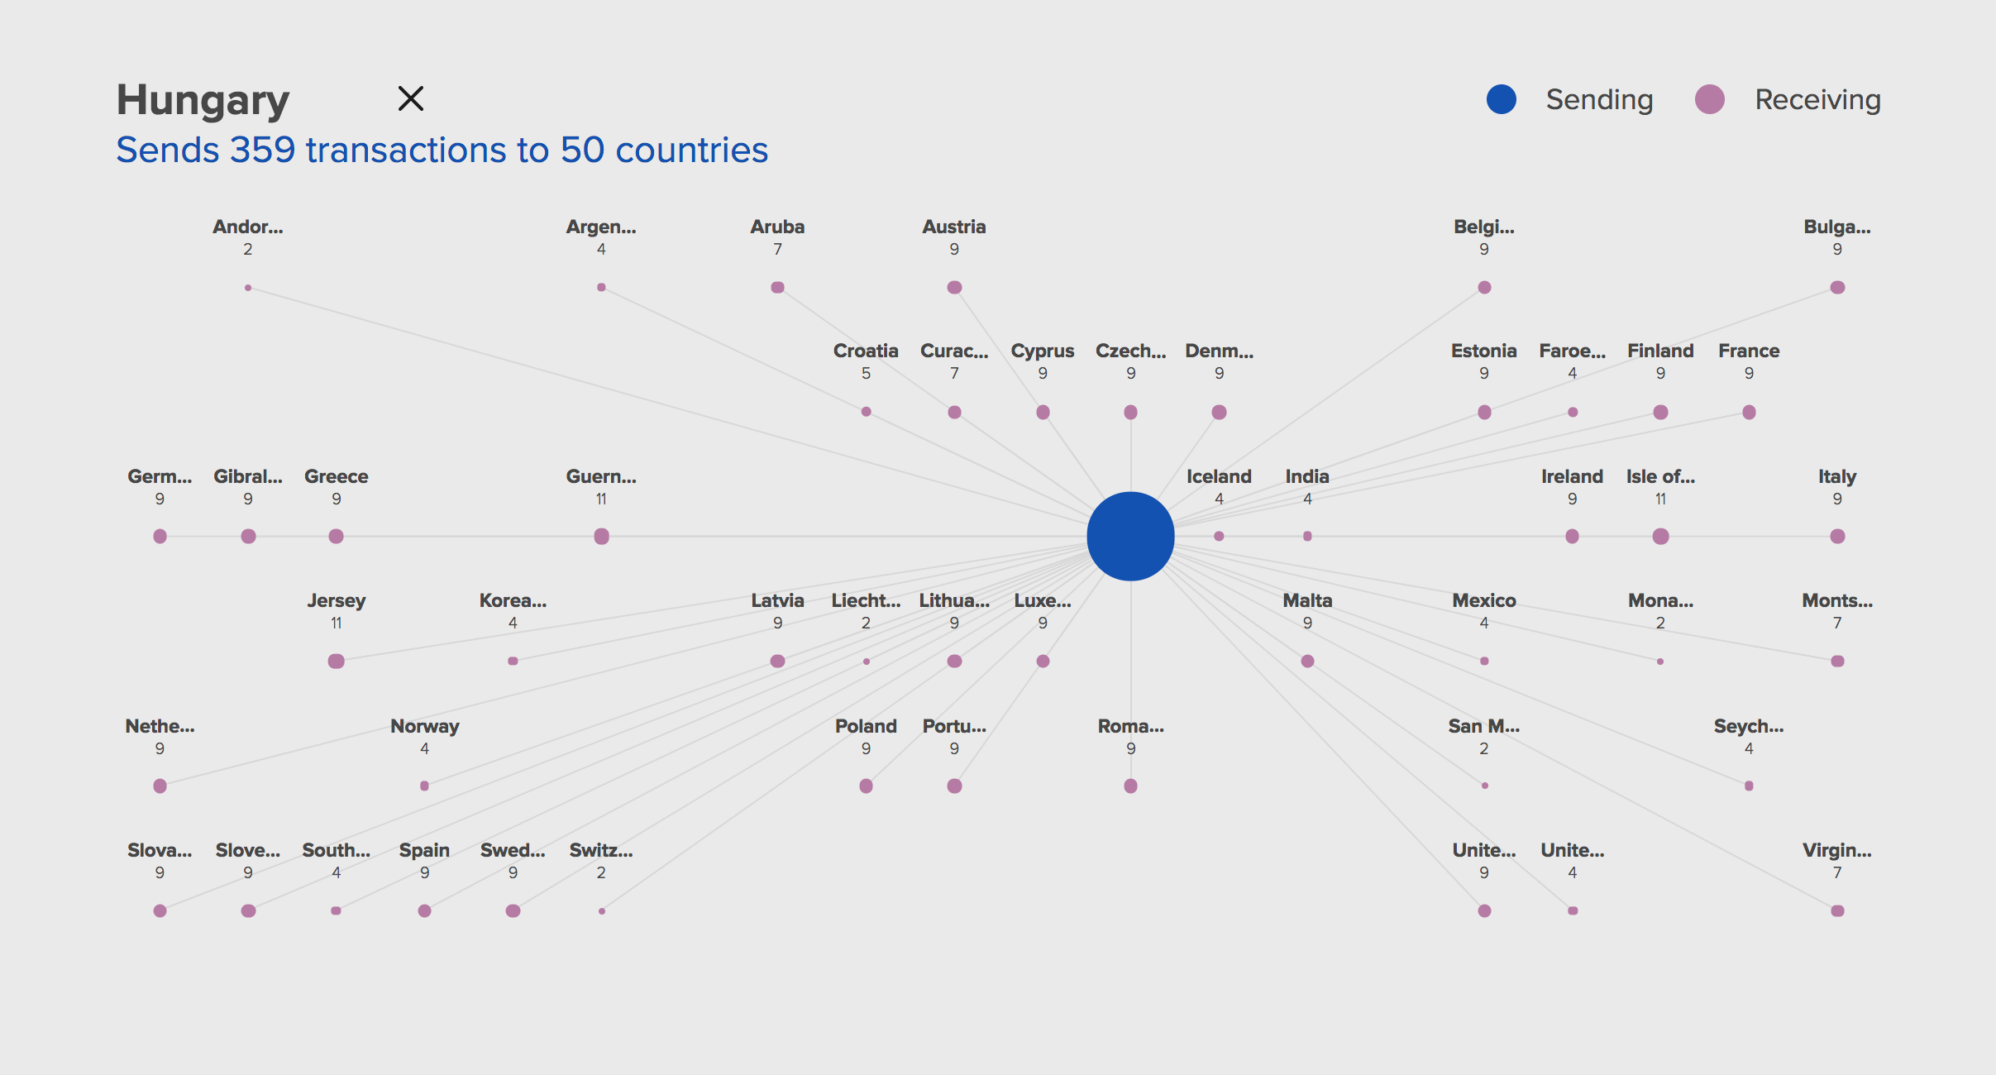Viewport: 1996px width, 1075px height.
Task: Select the central Hungary sending node
Action: coord(1130,537)
